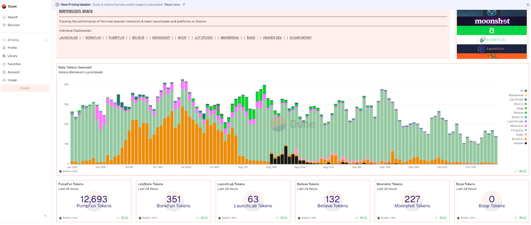Open the MOONSHOT dashboard link
The width and height of the screenshot is (531, 225).
coord(161,38)
